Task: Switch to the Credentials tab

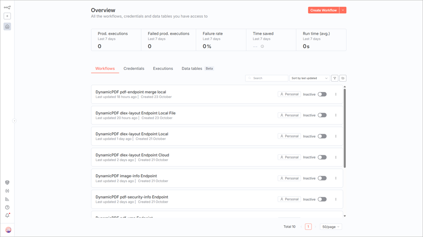Action: tap(134, 69)
